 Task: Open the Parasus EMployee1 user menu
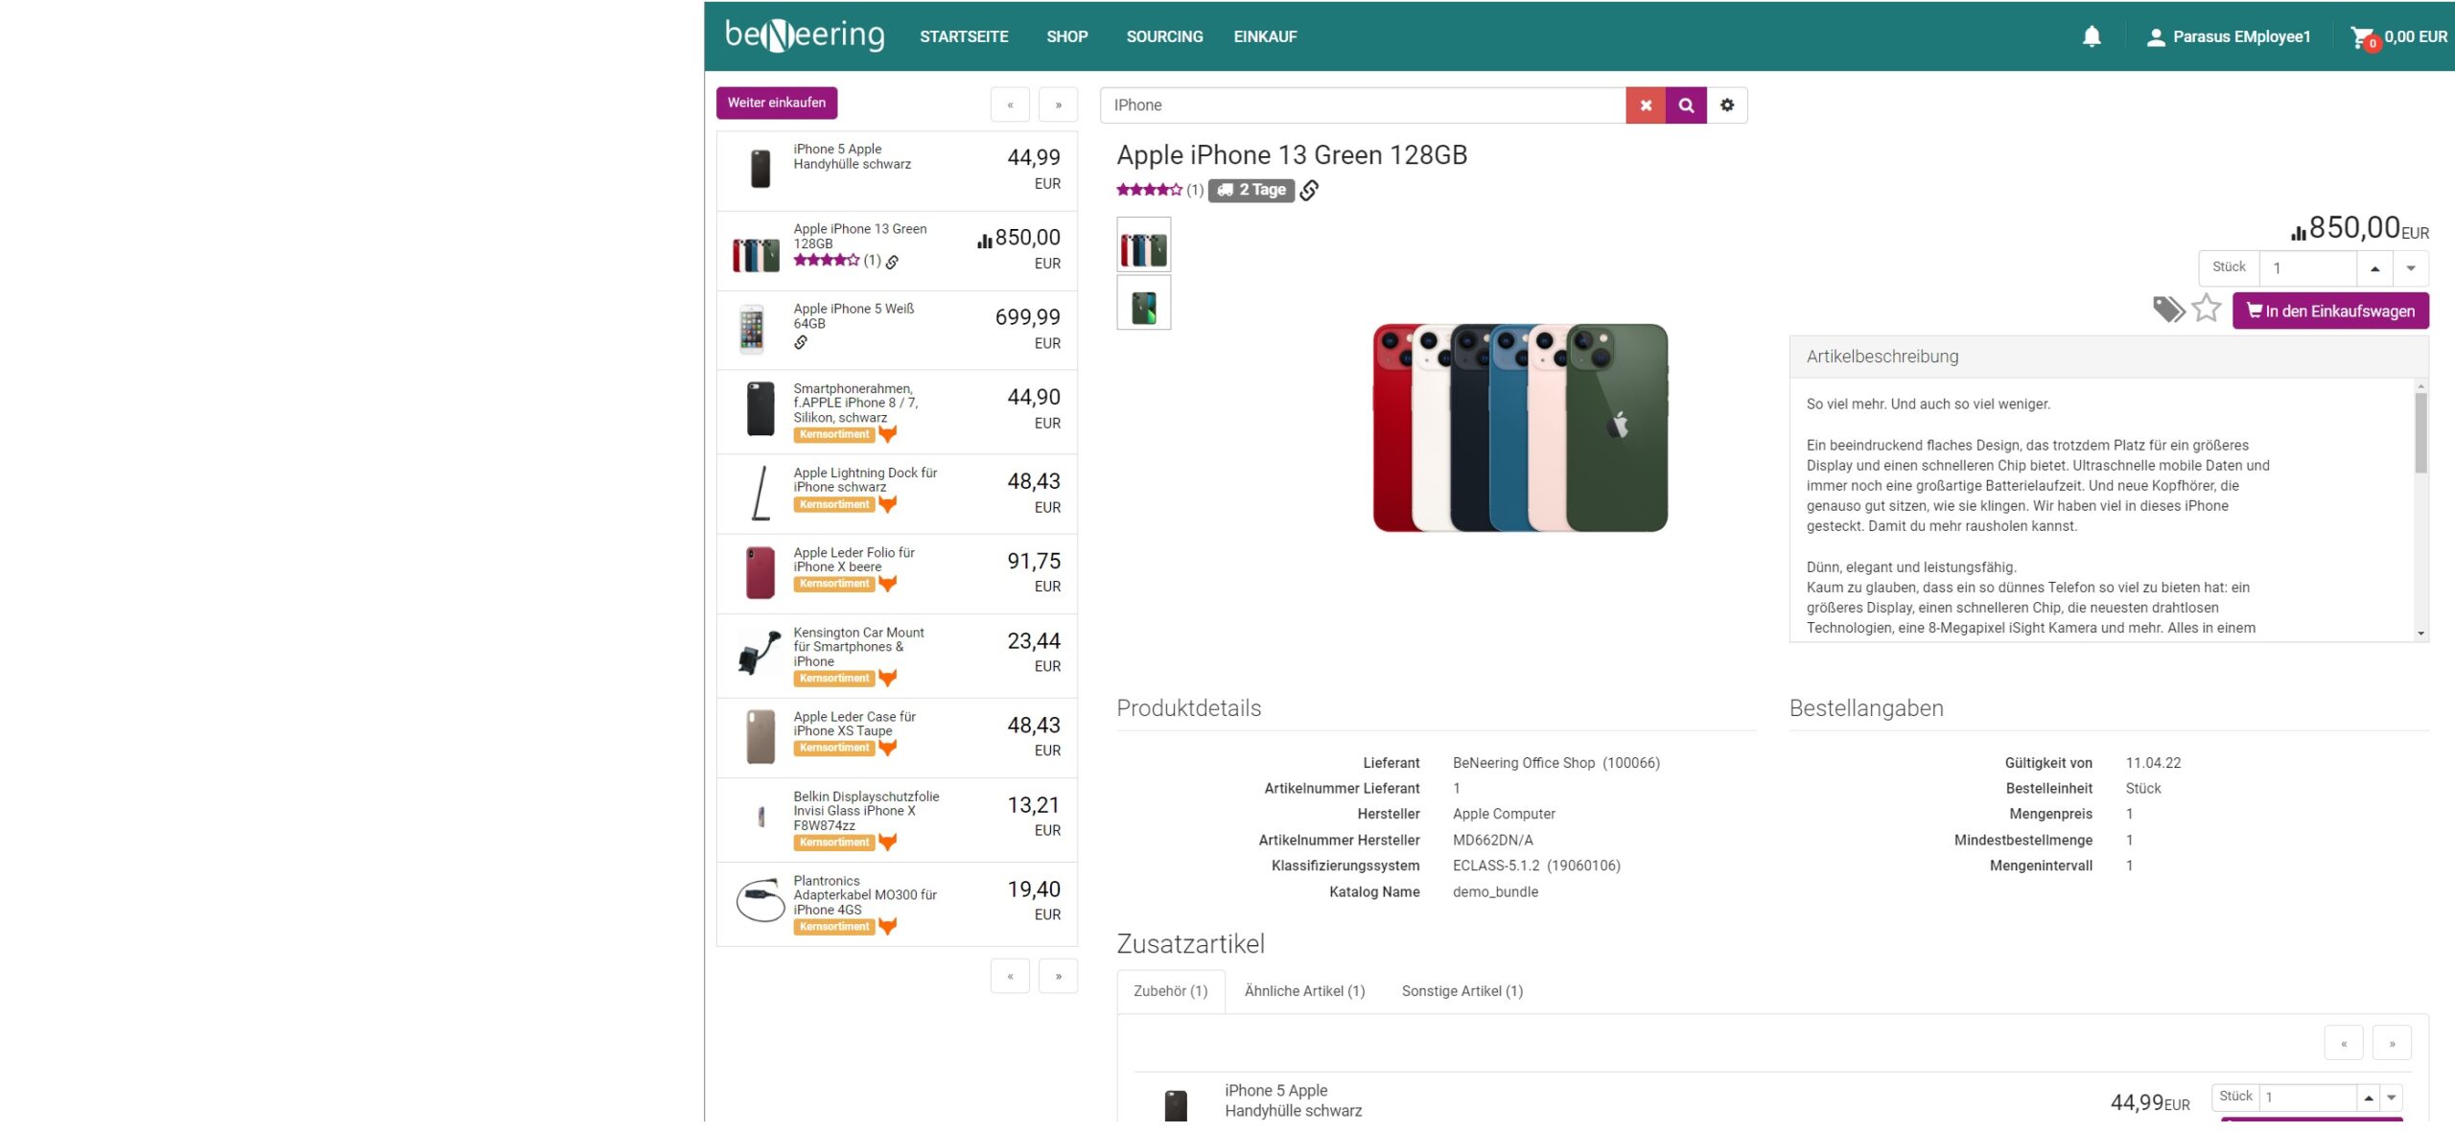tap(2229, 37)
